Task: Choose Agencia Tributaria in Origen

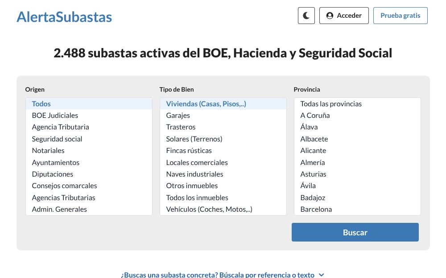Action: (89, 127)
